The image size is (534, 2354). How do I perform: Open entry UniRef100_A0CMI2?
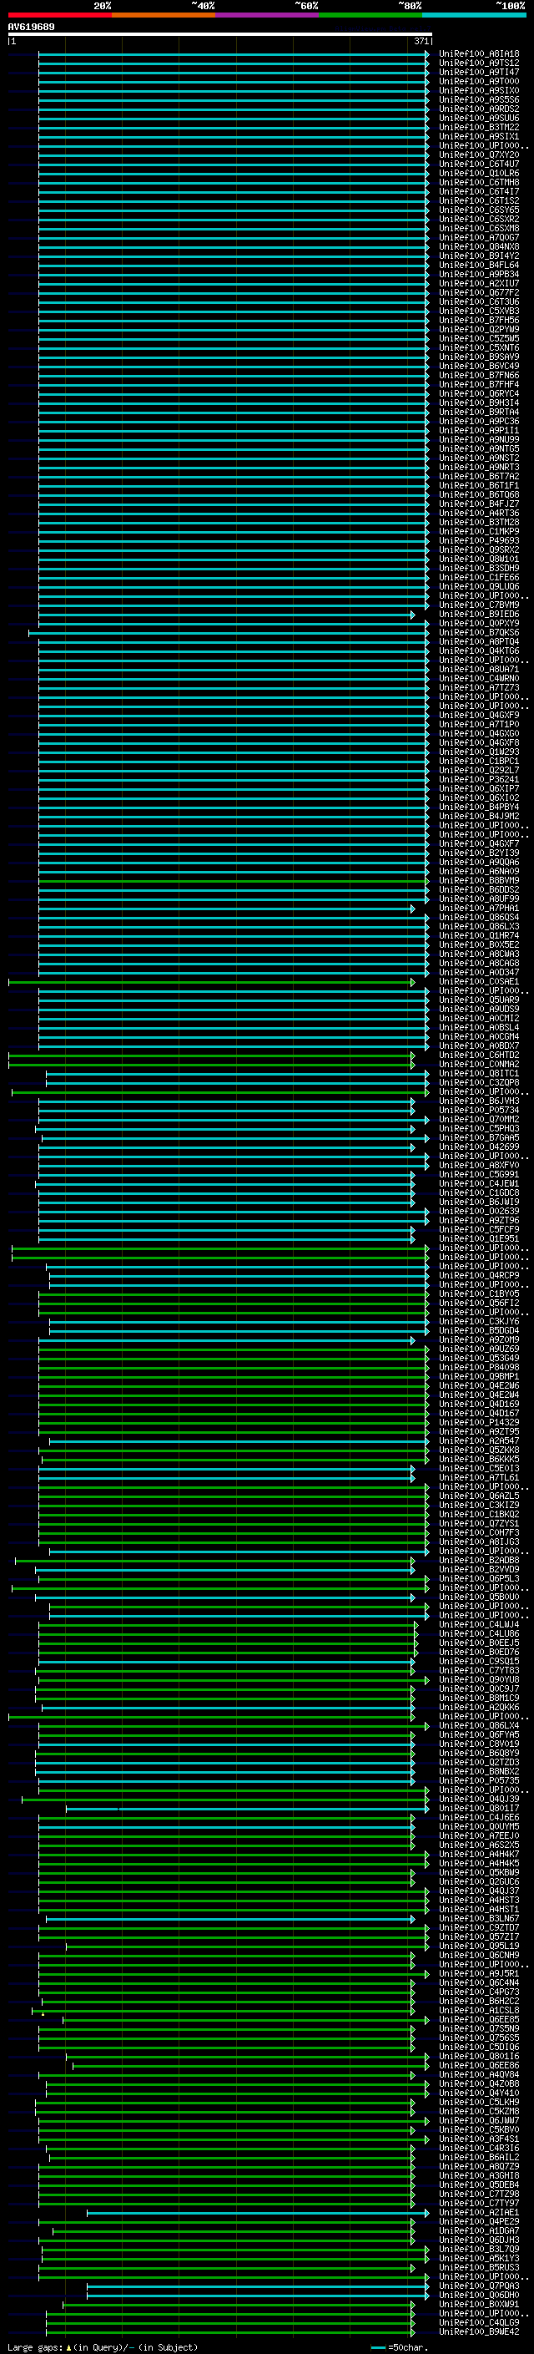(x=478, y=1018)
